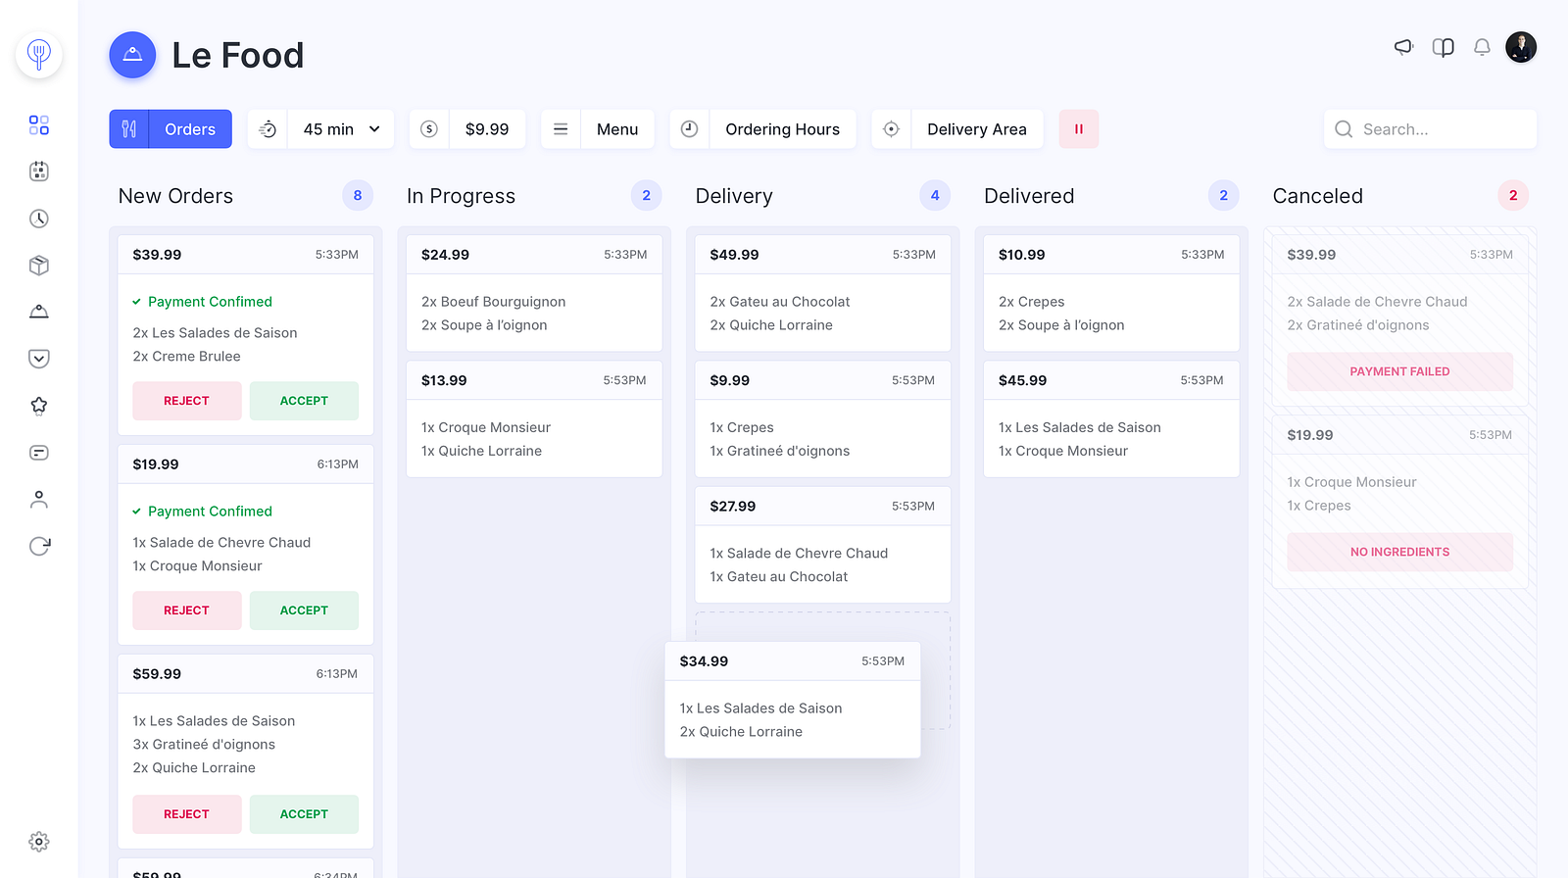Click the refresh icon in sidebar
Viewport: 1568px width, 878px height.
pos(39,546)
